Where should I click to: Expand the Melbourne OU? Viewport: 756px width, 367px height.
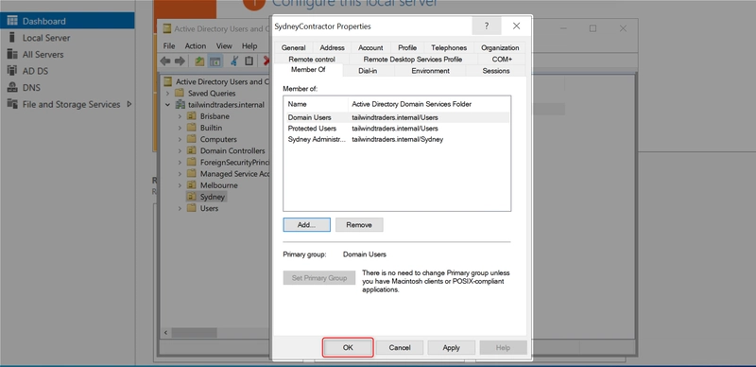(180, 185)
